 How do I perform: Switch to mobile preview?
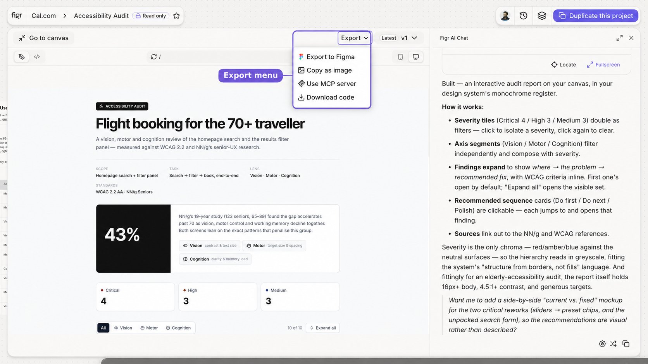pyautogui.click(x=400, y=57)
